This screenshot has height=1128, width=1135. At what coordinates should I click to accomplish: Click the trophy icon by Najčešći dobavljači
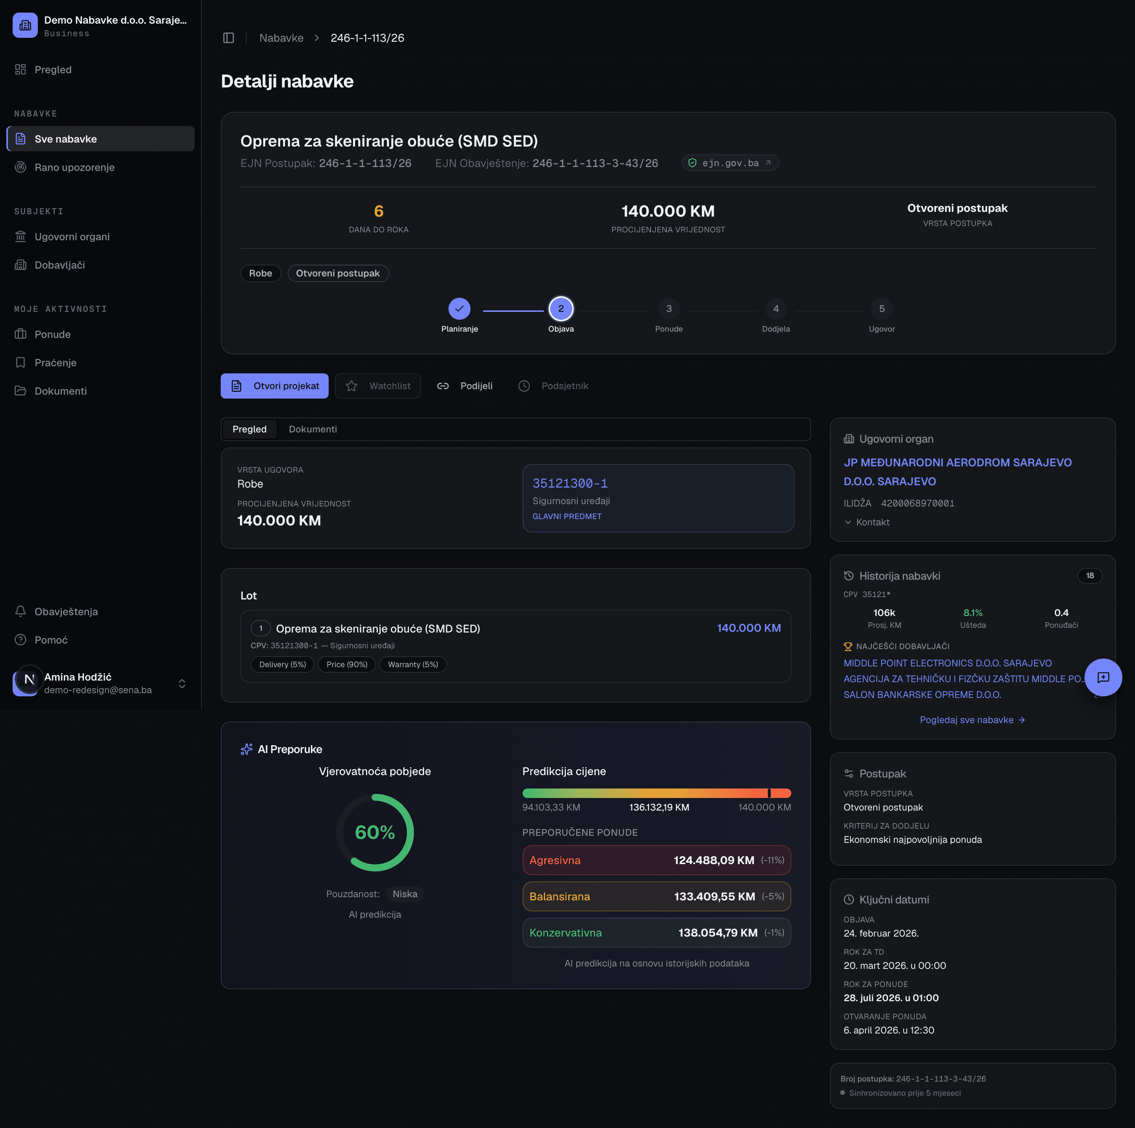tap(848, 646)
